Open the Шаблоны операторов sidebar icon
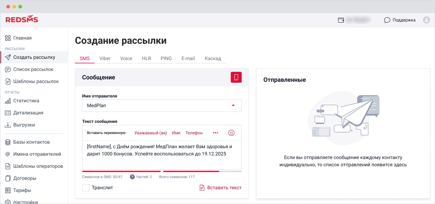 [7, 166]
